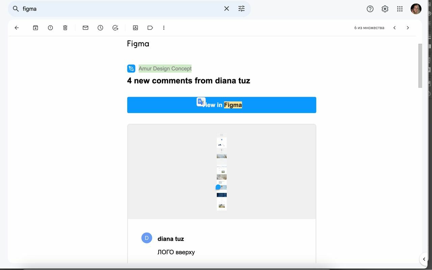Open Gmail support help menu
Screen dimensions: 432x270
point(370,9)
